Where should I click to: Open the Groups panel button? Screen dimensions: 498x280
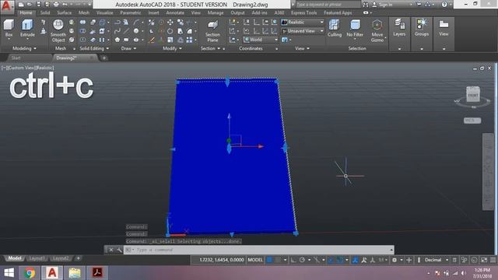click(x=422, y=28)
